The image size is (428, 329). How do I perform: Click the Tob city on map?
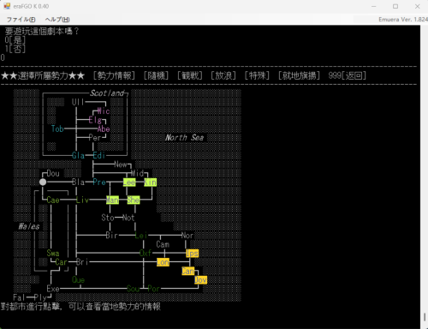tap(57, 129)
